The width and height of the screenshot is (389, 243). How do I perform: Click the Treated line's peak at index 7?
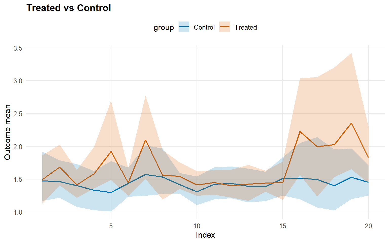pyautogui.click(x=145, y=140)
